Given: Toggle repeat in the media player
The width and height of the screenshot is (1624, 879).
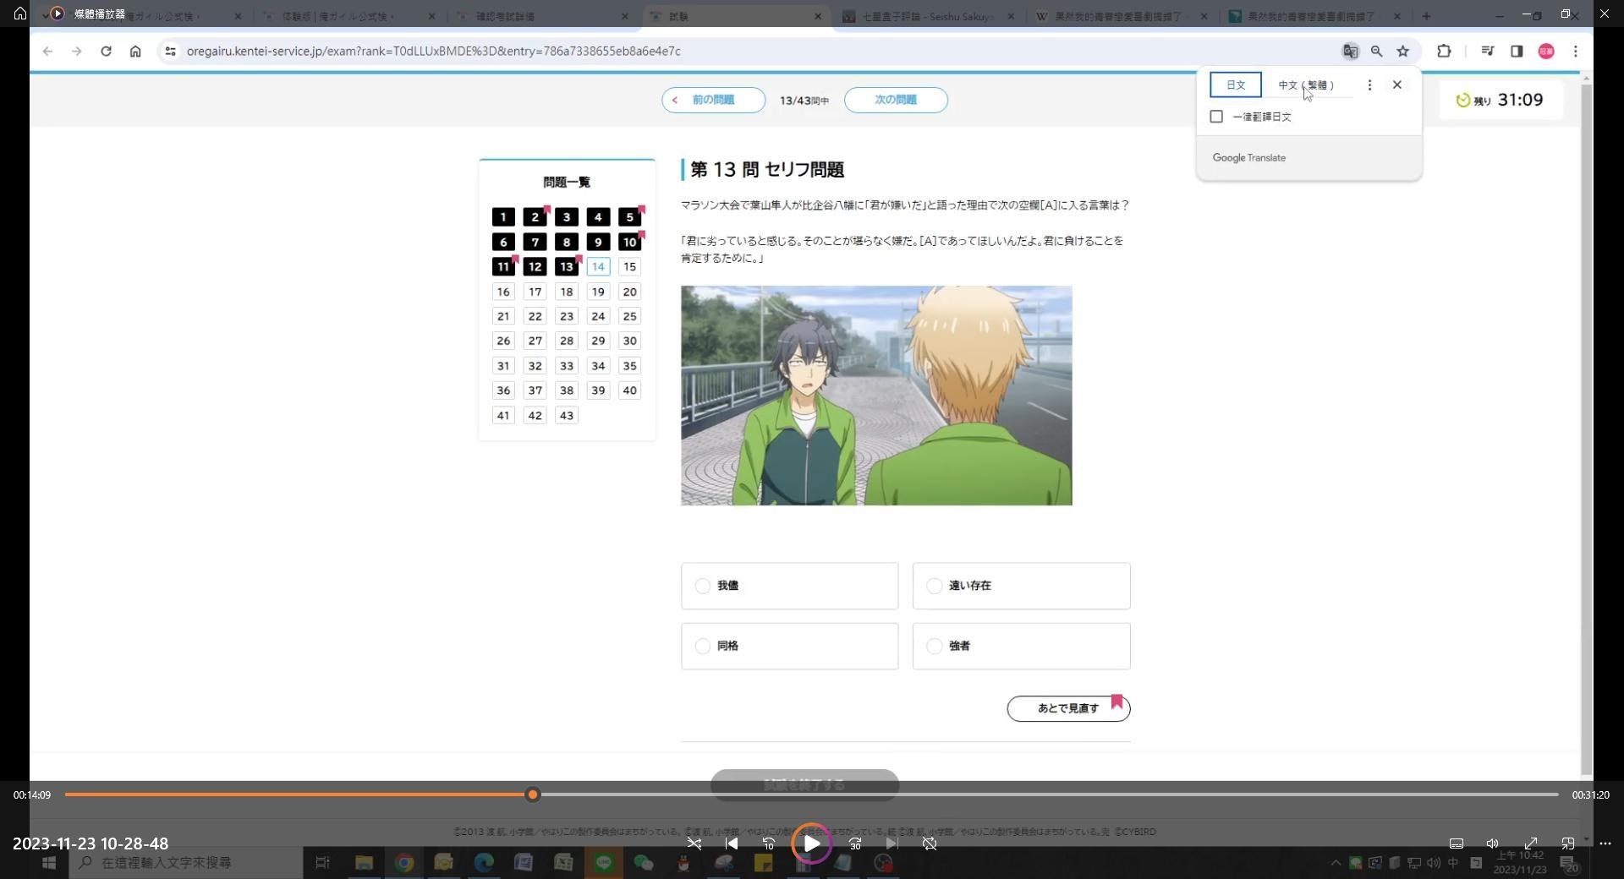Looking at the screenshot, I should (x=930, y=844).
